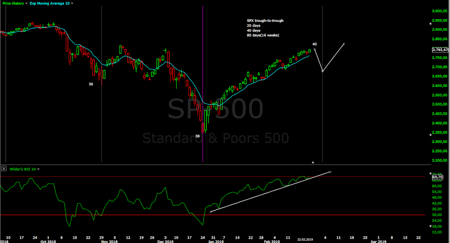Image resolution: width=450 pixels, height=243 pixels.
Task: Click the end handle of the RSI trendline
Action: click(x=330, y=172)
